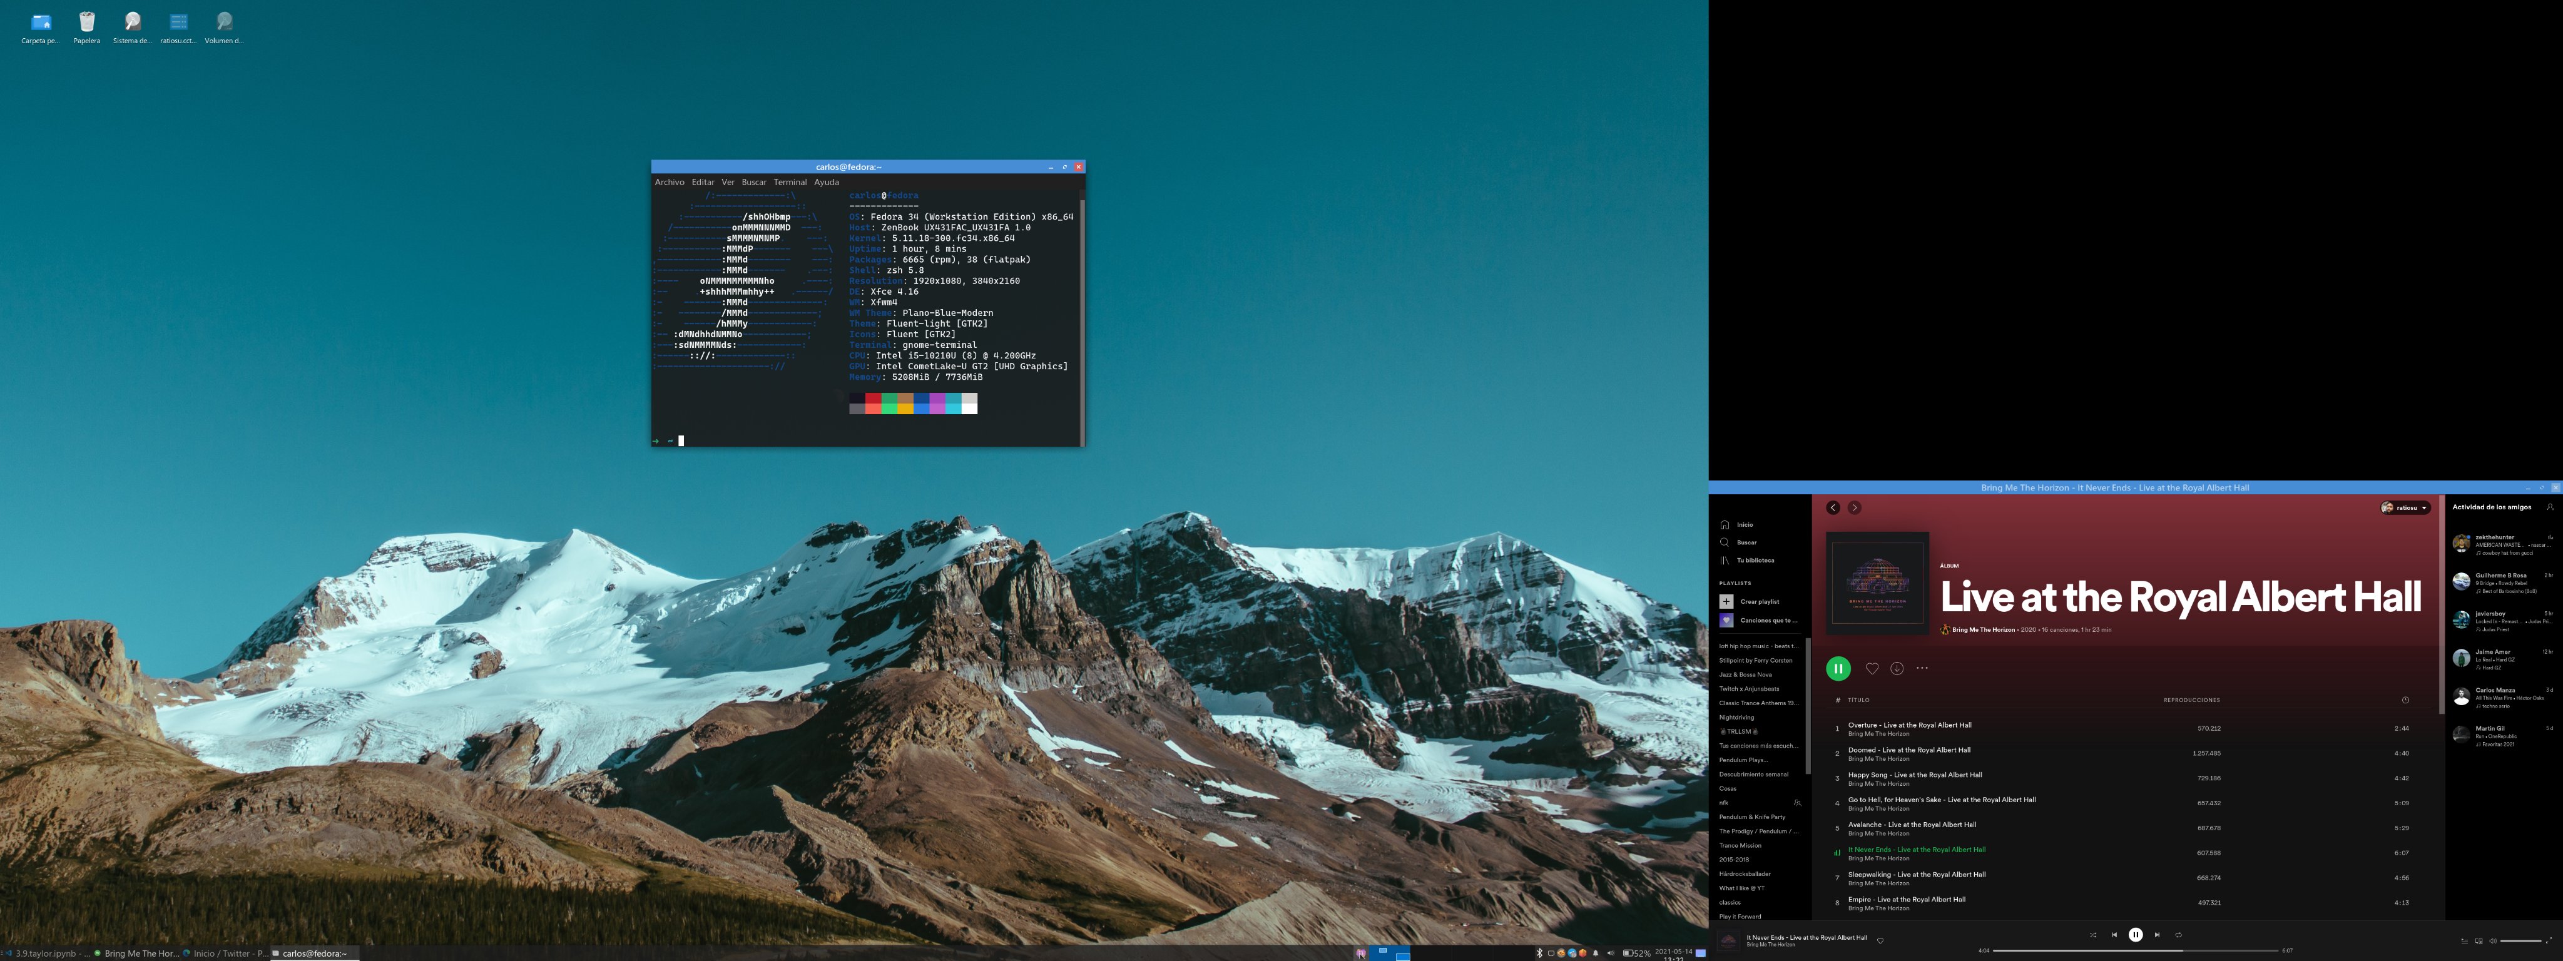Download the album with the download icon
Image resolution: width=2563 pixels, height=961 pixels.
pyautogui.click(x=1897, y=669)
